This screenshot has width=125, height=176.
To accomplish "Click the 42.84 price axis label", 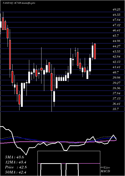I will (116, 57).
